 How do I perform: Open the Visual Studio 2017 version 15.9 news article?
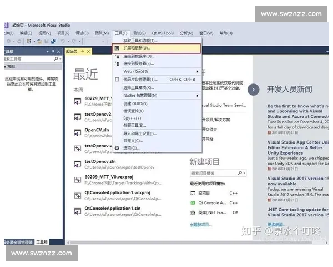(298, 181)
